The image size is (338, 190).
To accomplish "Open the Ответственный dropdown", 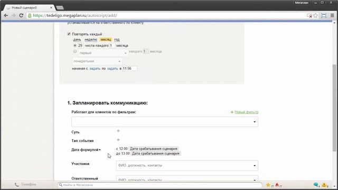I will pos(187,178).
